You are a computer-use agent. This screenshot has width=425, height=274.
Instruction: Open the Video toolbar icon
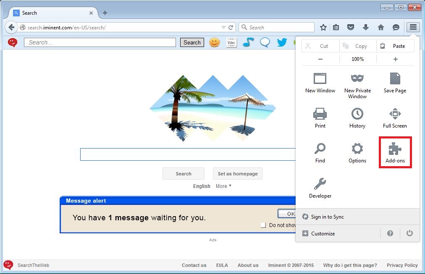click(231, 42)
